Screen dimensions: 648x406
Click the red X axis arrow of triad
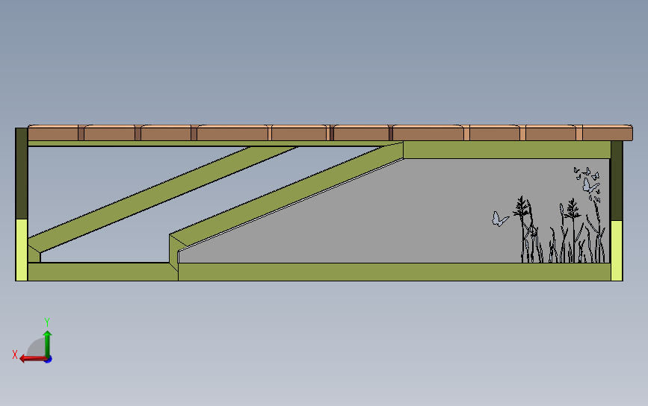(32, 358)
